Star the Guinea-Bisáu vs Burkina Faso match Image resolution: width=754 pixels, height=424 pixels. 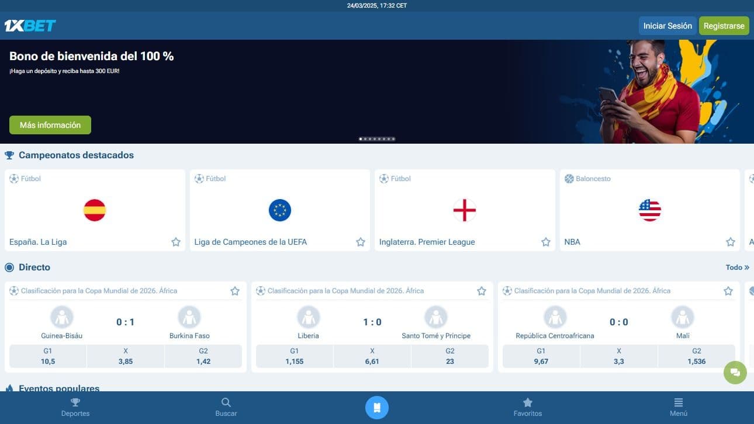(x=235, y=291)
